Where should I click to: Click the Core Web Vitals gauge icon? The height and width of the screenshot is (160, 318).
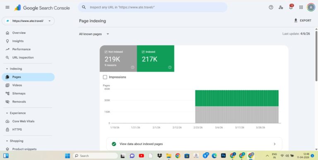pyautogui.click(x=7, y=121)
